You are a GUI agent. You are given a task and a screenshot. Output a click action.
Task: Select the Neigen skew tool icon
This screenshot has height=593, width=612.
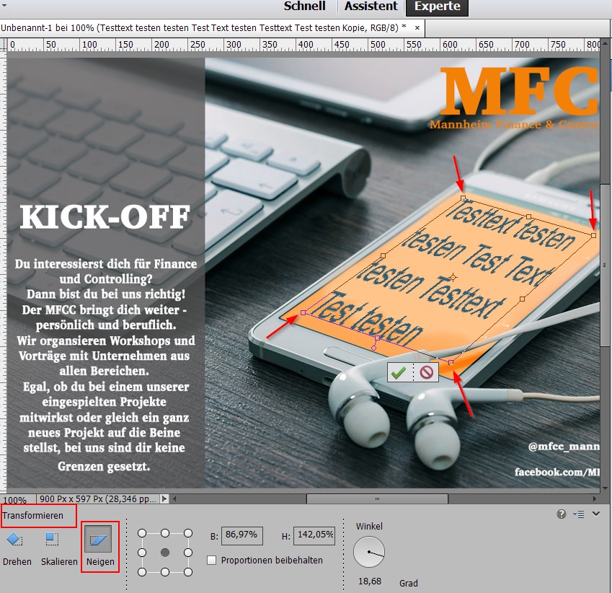(98, 540)
